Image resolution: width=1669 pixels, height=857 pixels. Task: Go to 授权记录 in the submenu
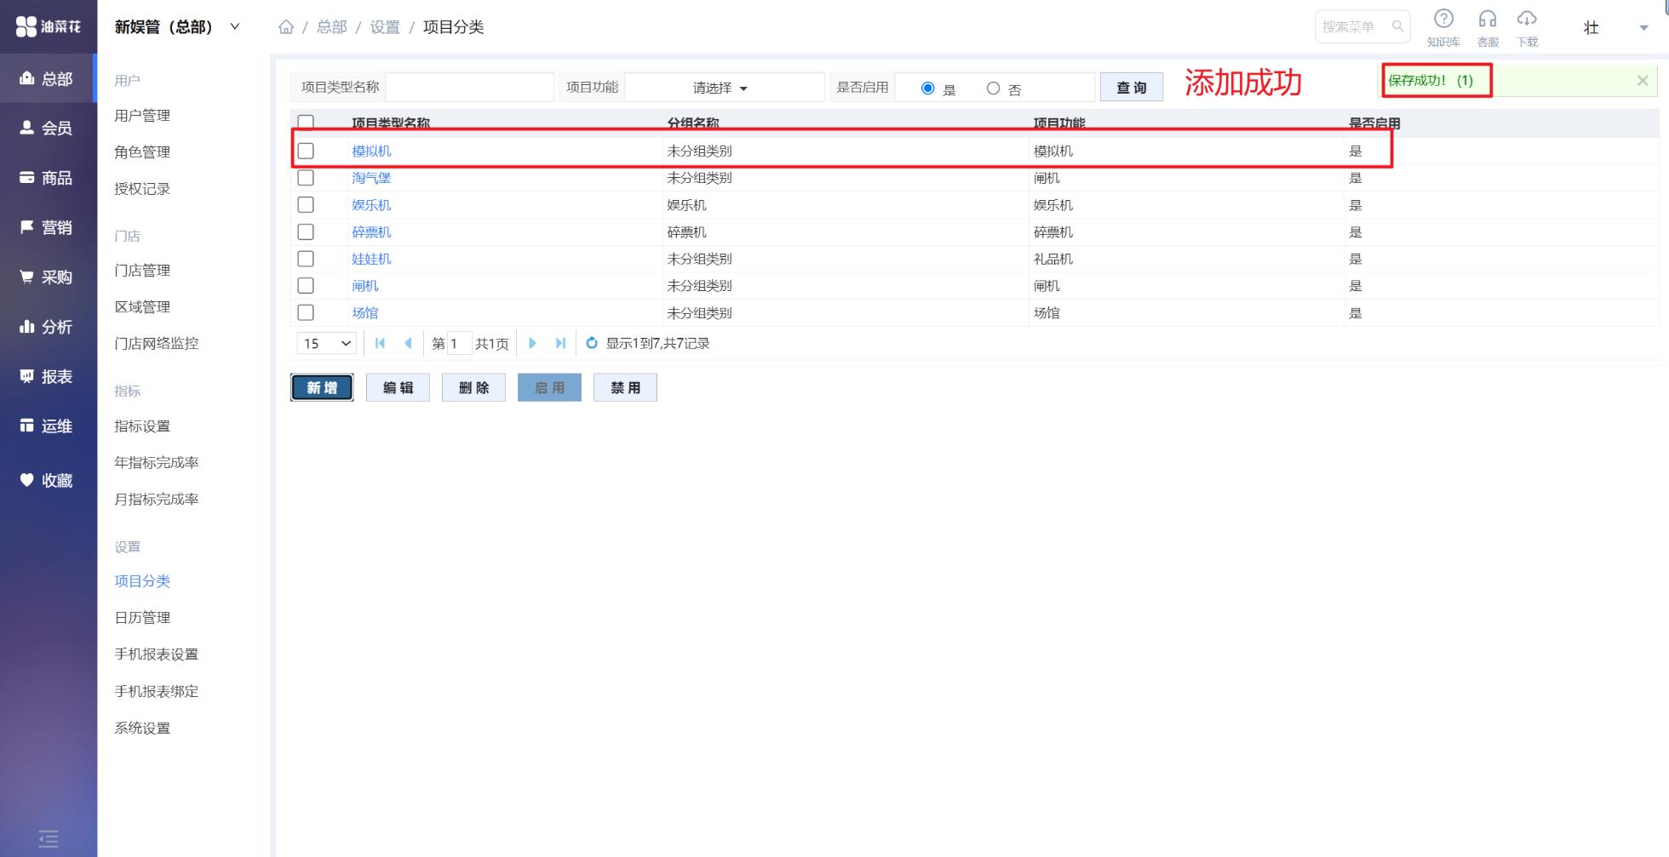[x=142, y=188]
